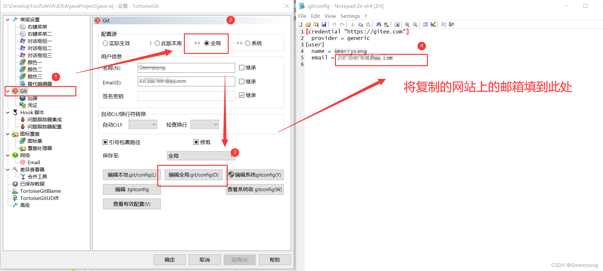Open the File menu in Notepad2
603x271 pixels.
point(302,16)
